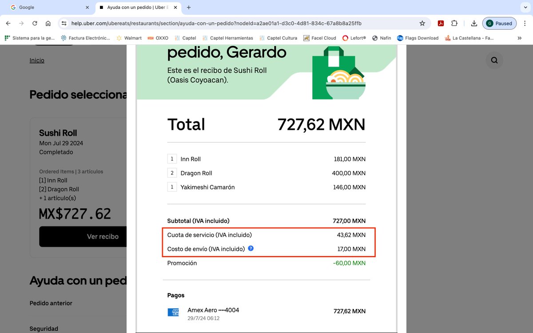The image size is (533, 333).
Task: Open the Captel bookmark
Action: point(185,38)
